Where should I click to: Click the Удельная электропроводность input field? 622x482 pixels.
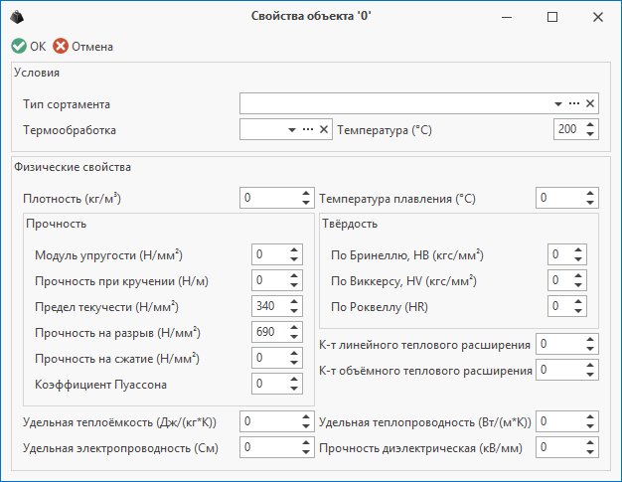(270, 447)
